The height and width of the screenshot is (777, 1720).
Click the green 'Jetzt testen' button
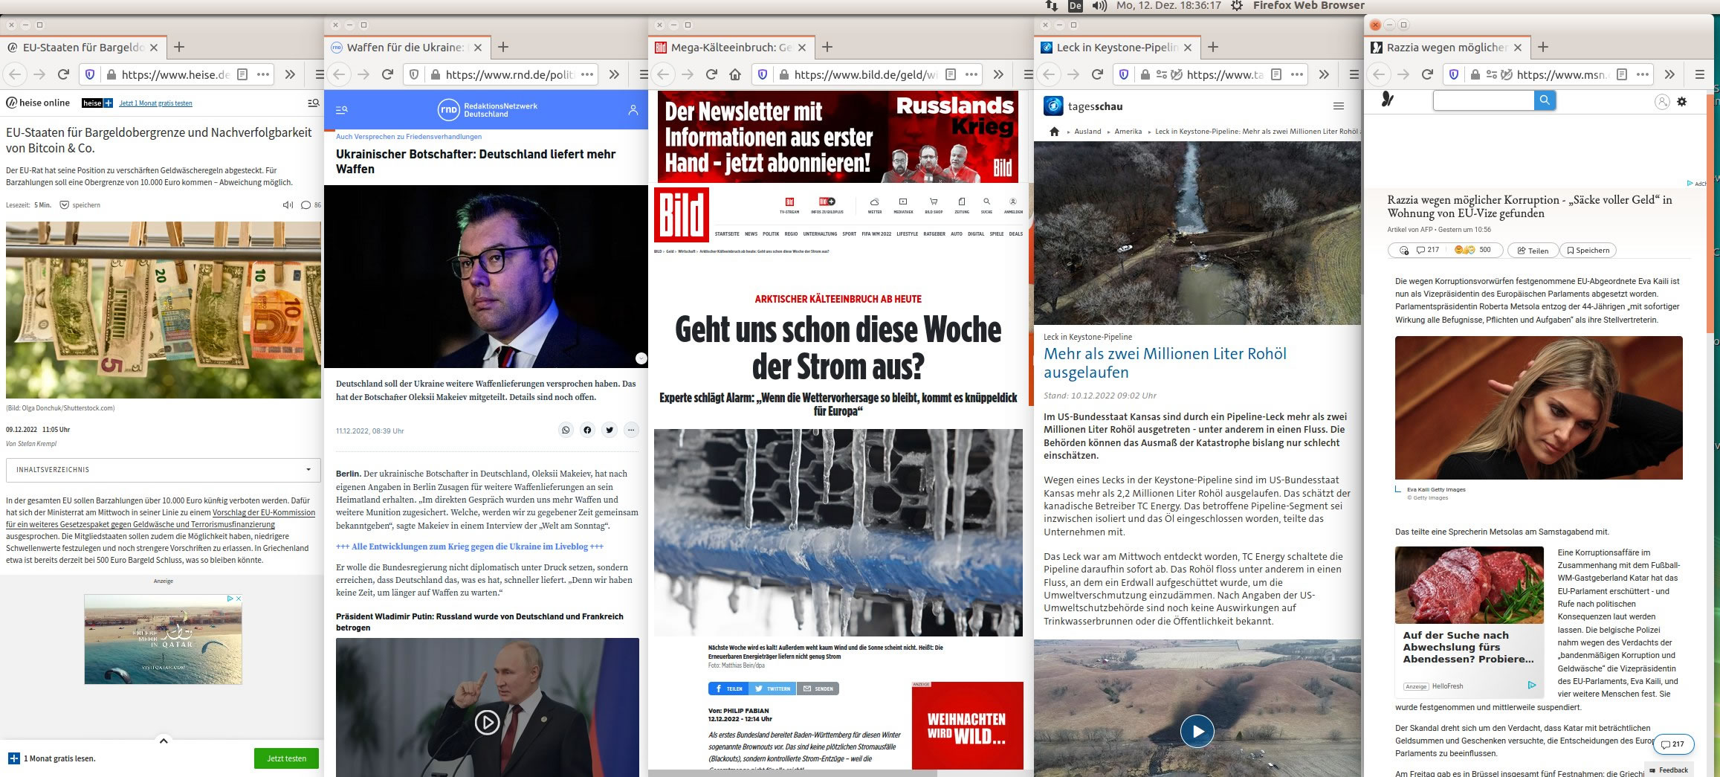(x=286, y=758)
